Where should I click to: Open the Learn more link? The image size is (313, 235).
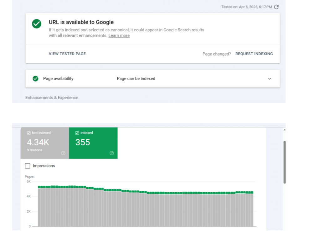(x=119, y=36)
